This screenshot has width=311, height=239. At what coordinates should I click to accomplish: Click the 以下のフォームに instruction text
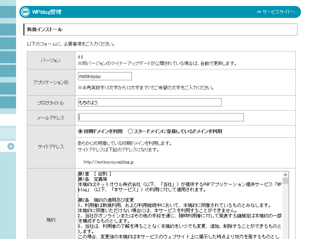(71, 44)
